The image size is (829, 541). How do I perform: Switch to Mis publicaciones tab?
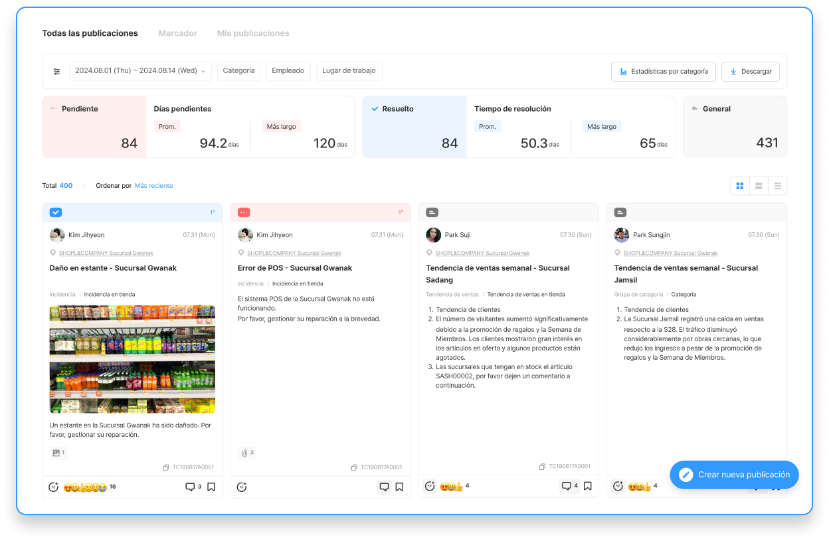tap(253, 33)
